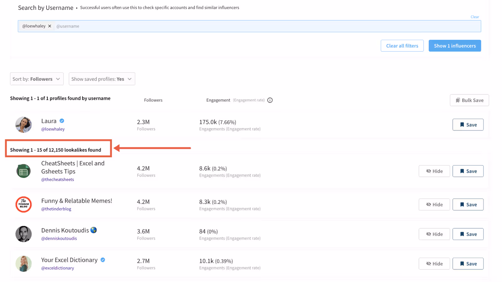This screenshot has width=502, height=282.
Task: Save the Your Excel Dictionary profile
Action: click(468, 263)
